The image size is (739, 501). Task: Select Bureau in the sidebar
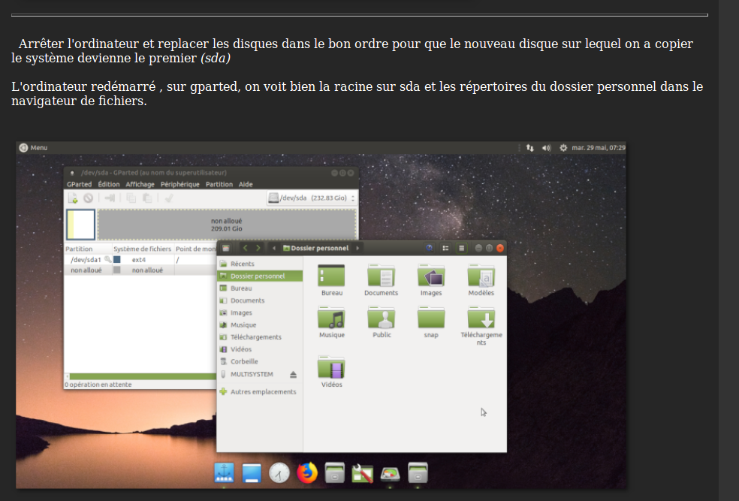point(260,288)
